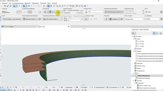Choose the chained wall geometry variant icon

25,12
